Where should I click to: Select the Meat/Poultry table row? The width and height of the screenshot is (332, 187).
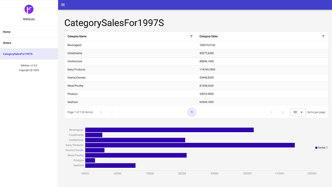196,86
